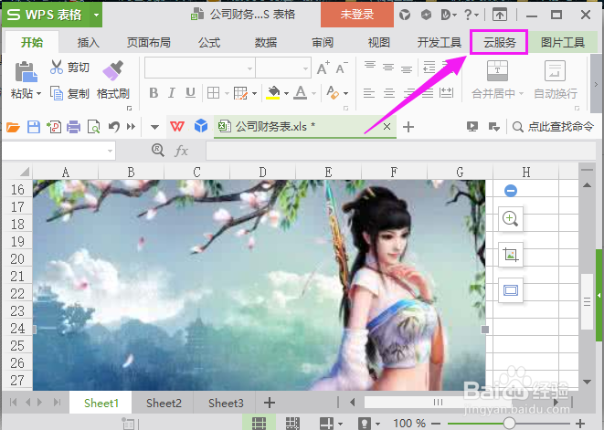Toggle Underline formatting
604x430 pixels.
(190, 93)
